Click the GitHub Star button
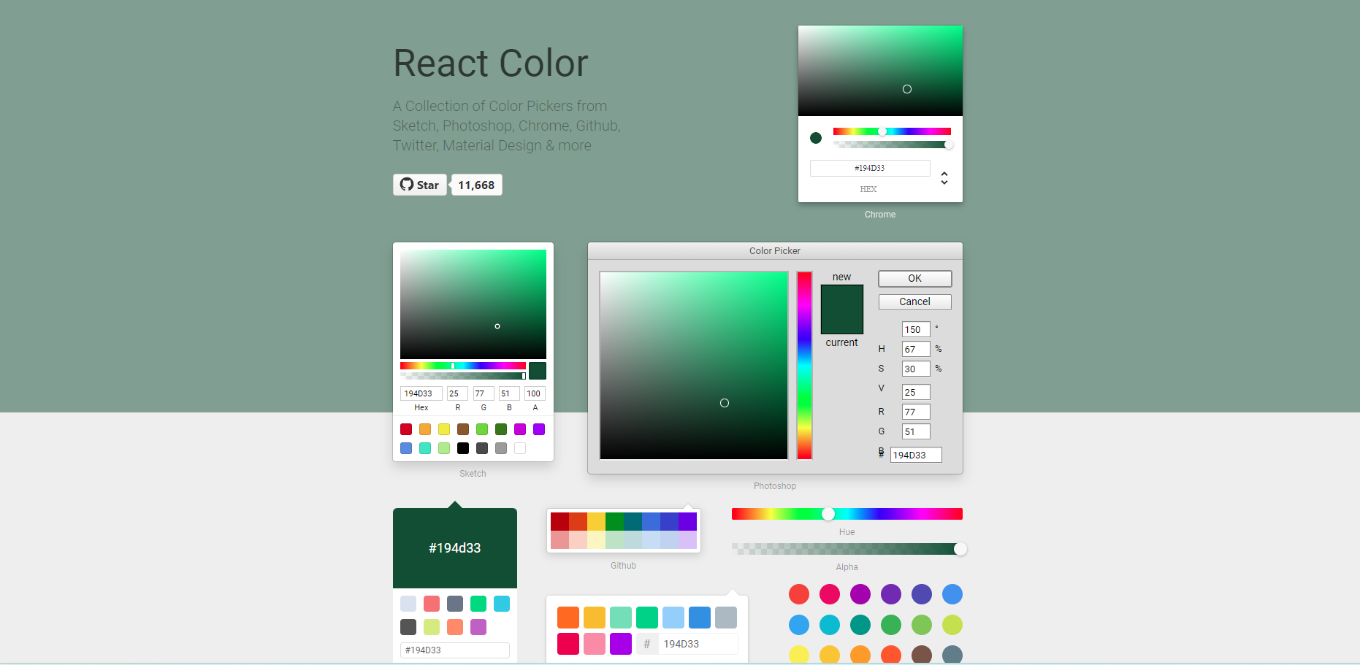This screenshot has height=665, width=1360. [420, 185]
